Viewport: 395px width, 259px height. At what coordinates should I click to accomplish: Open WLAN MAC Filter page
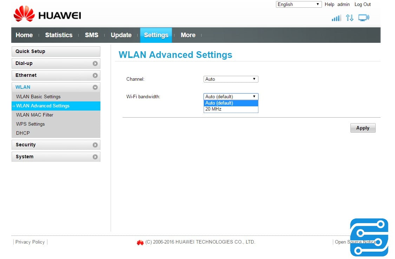[x=35, y=115]
